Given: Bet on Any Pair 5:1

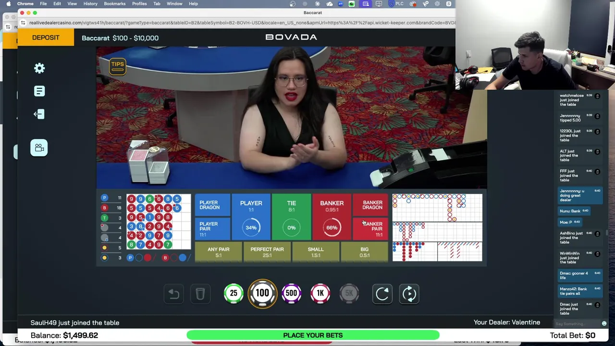Looking at the screenshot, I should pos(218,252).
